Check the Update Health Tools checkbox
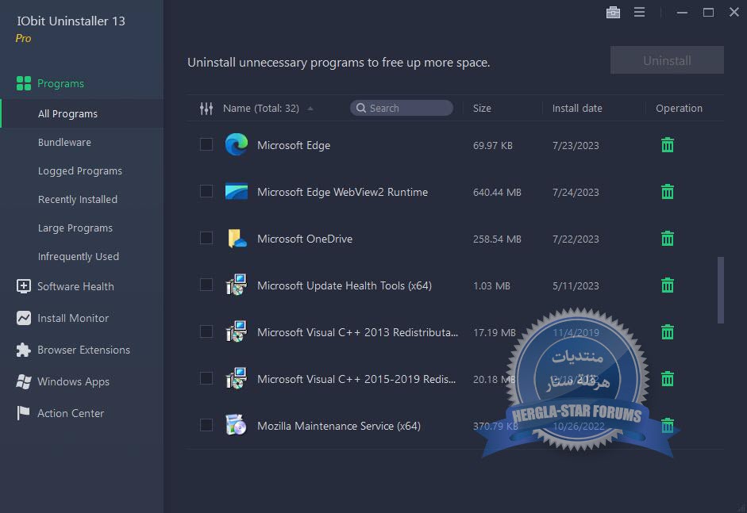Viewport: 747px width, 513px height. (x=206, y=285)
